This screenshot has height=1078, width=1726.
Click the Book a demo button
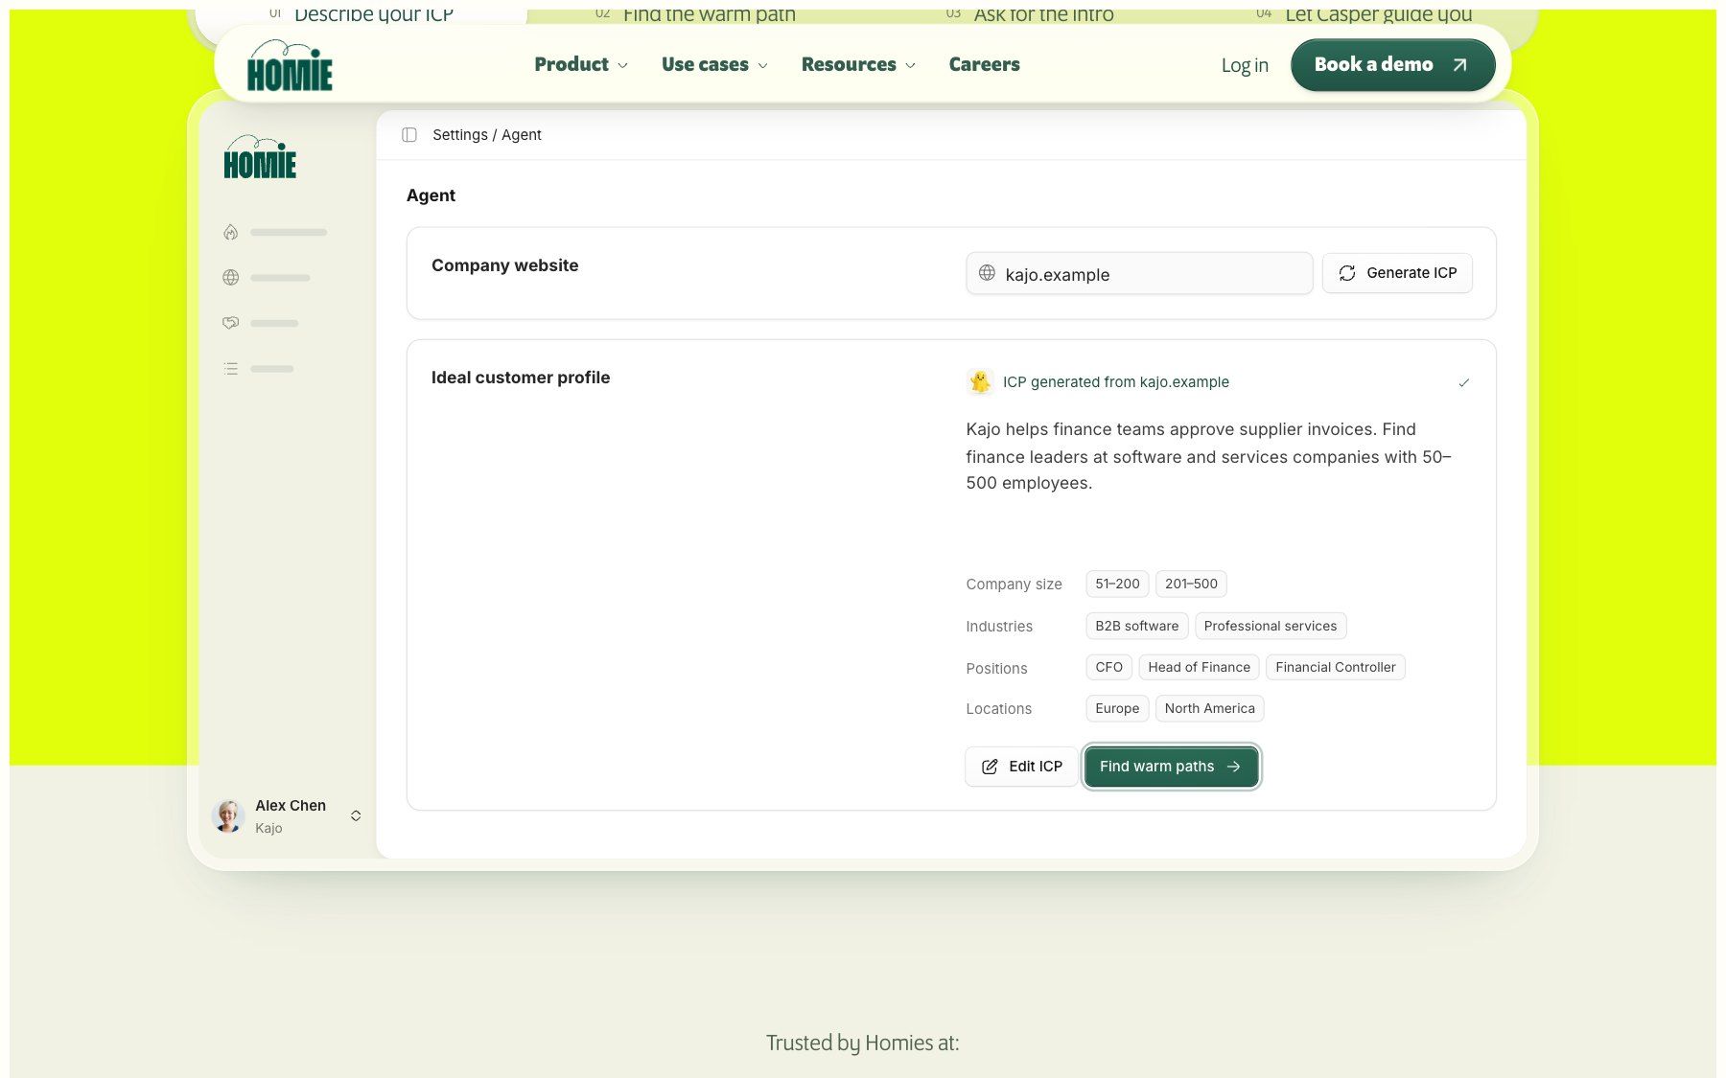pyautogui.click(x=1392, y=65)
